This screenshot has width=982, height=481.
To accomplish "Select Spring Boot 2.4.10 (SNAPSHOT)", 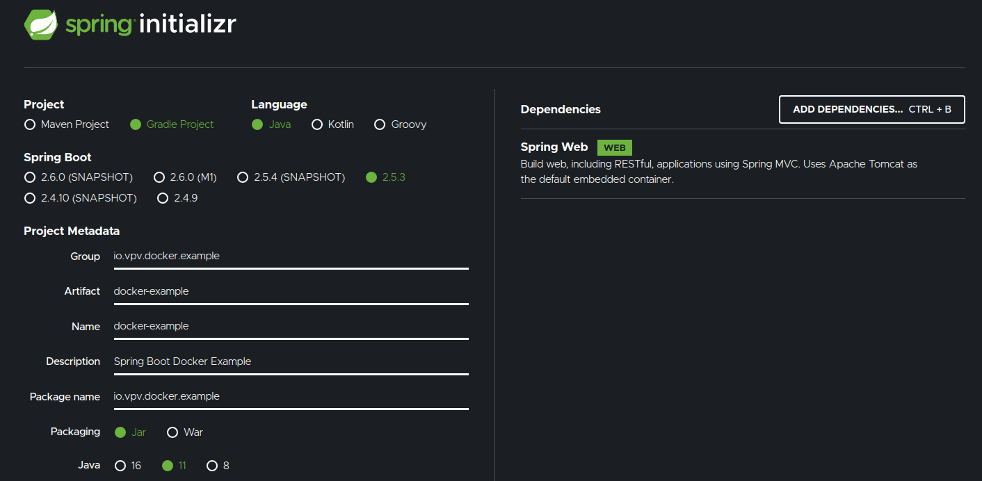I will pyautogui.click(x=81, y=198).
